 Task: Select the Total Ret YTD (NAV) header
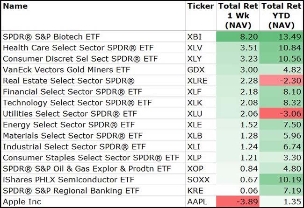coord(281,16)
